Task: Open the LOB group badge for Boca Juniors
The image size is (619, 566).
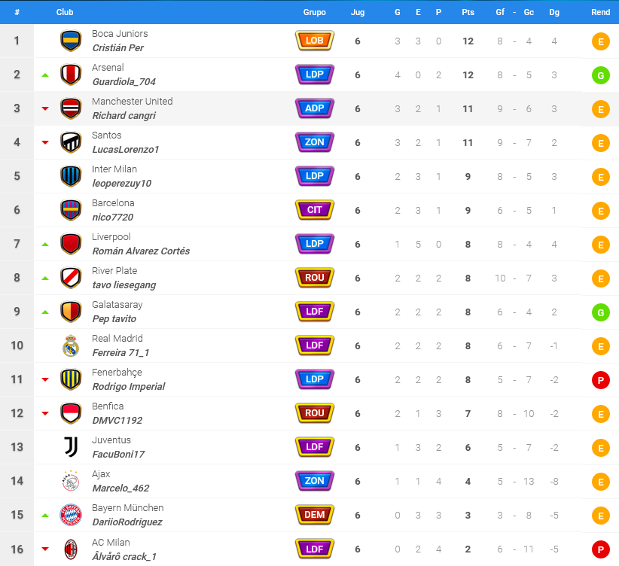Action: click(x=315, y=41)
